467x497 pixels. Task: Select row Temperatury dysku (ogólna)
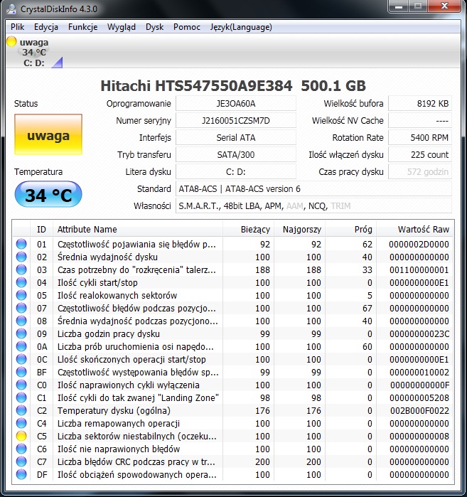point(233,410)
